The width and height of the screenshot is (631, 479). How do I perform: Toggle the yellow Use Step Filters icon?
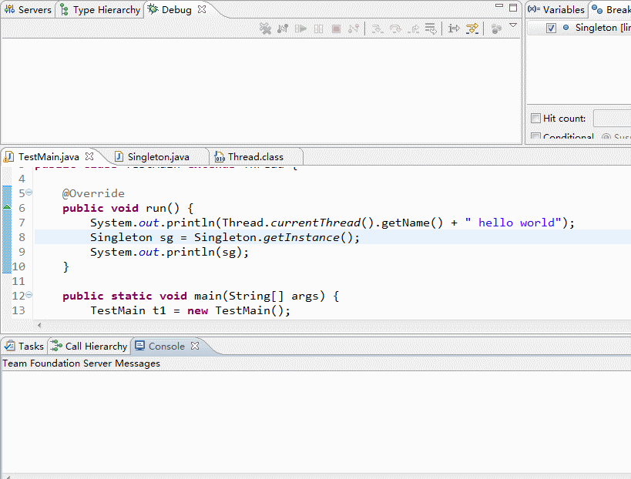[472, 28]
